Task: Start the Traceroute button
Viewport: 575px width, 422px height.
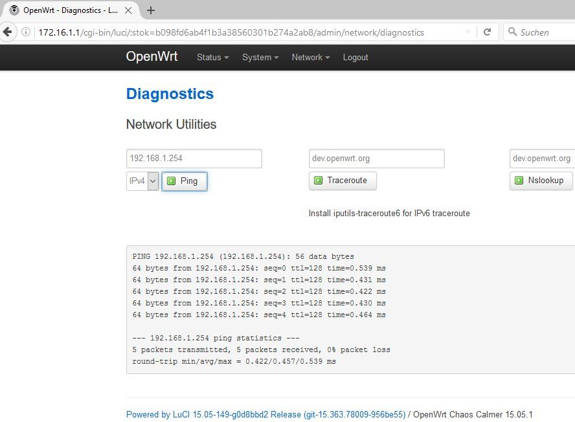Action: pos(343,181)
